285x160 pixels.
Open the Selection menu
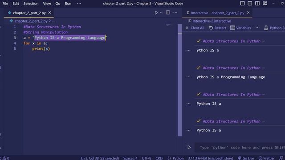(31, 4)
